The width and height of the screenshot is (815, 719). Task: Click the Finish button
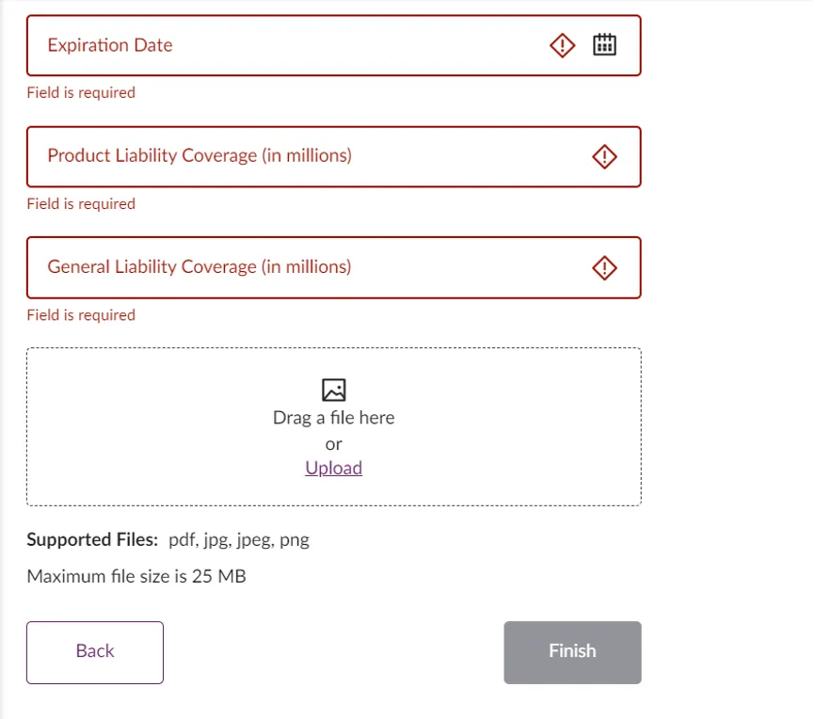tap(572, 651)
